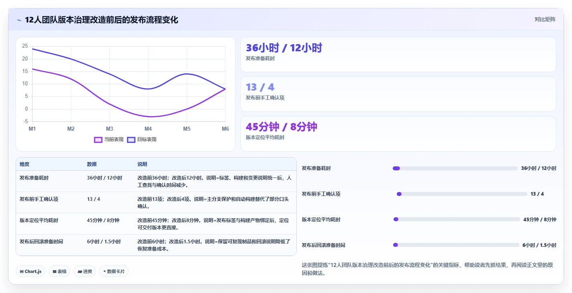Click the table value 6小时 / 1.5小时

click(x=104, y=241)
